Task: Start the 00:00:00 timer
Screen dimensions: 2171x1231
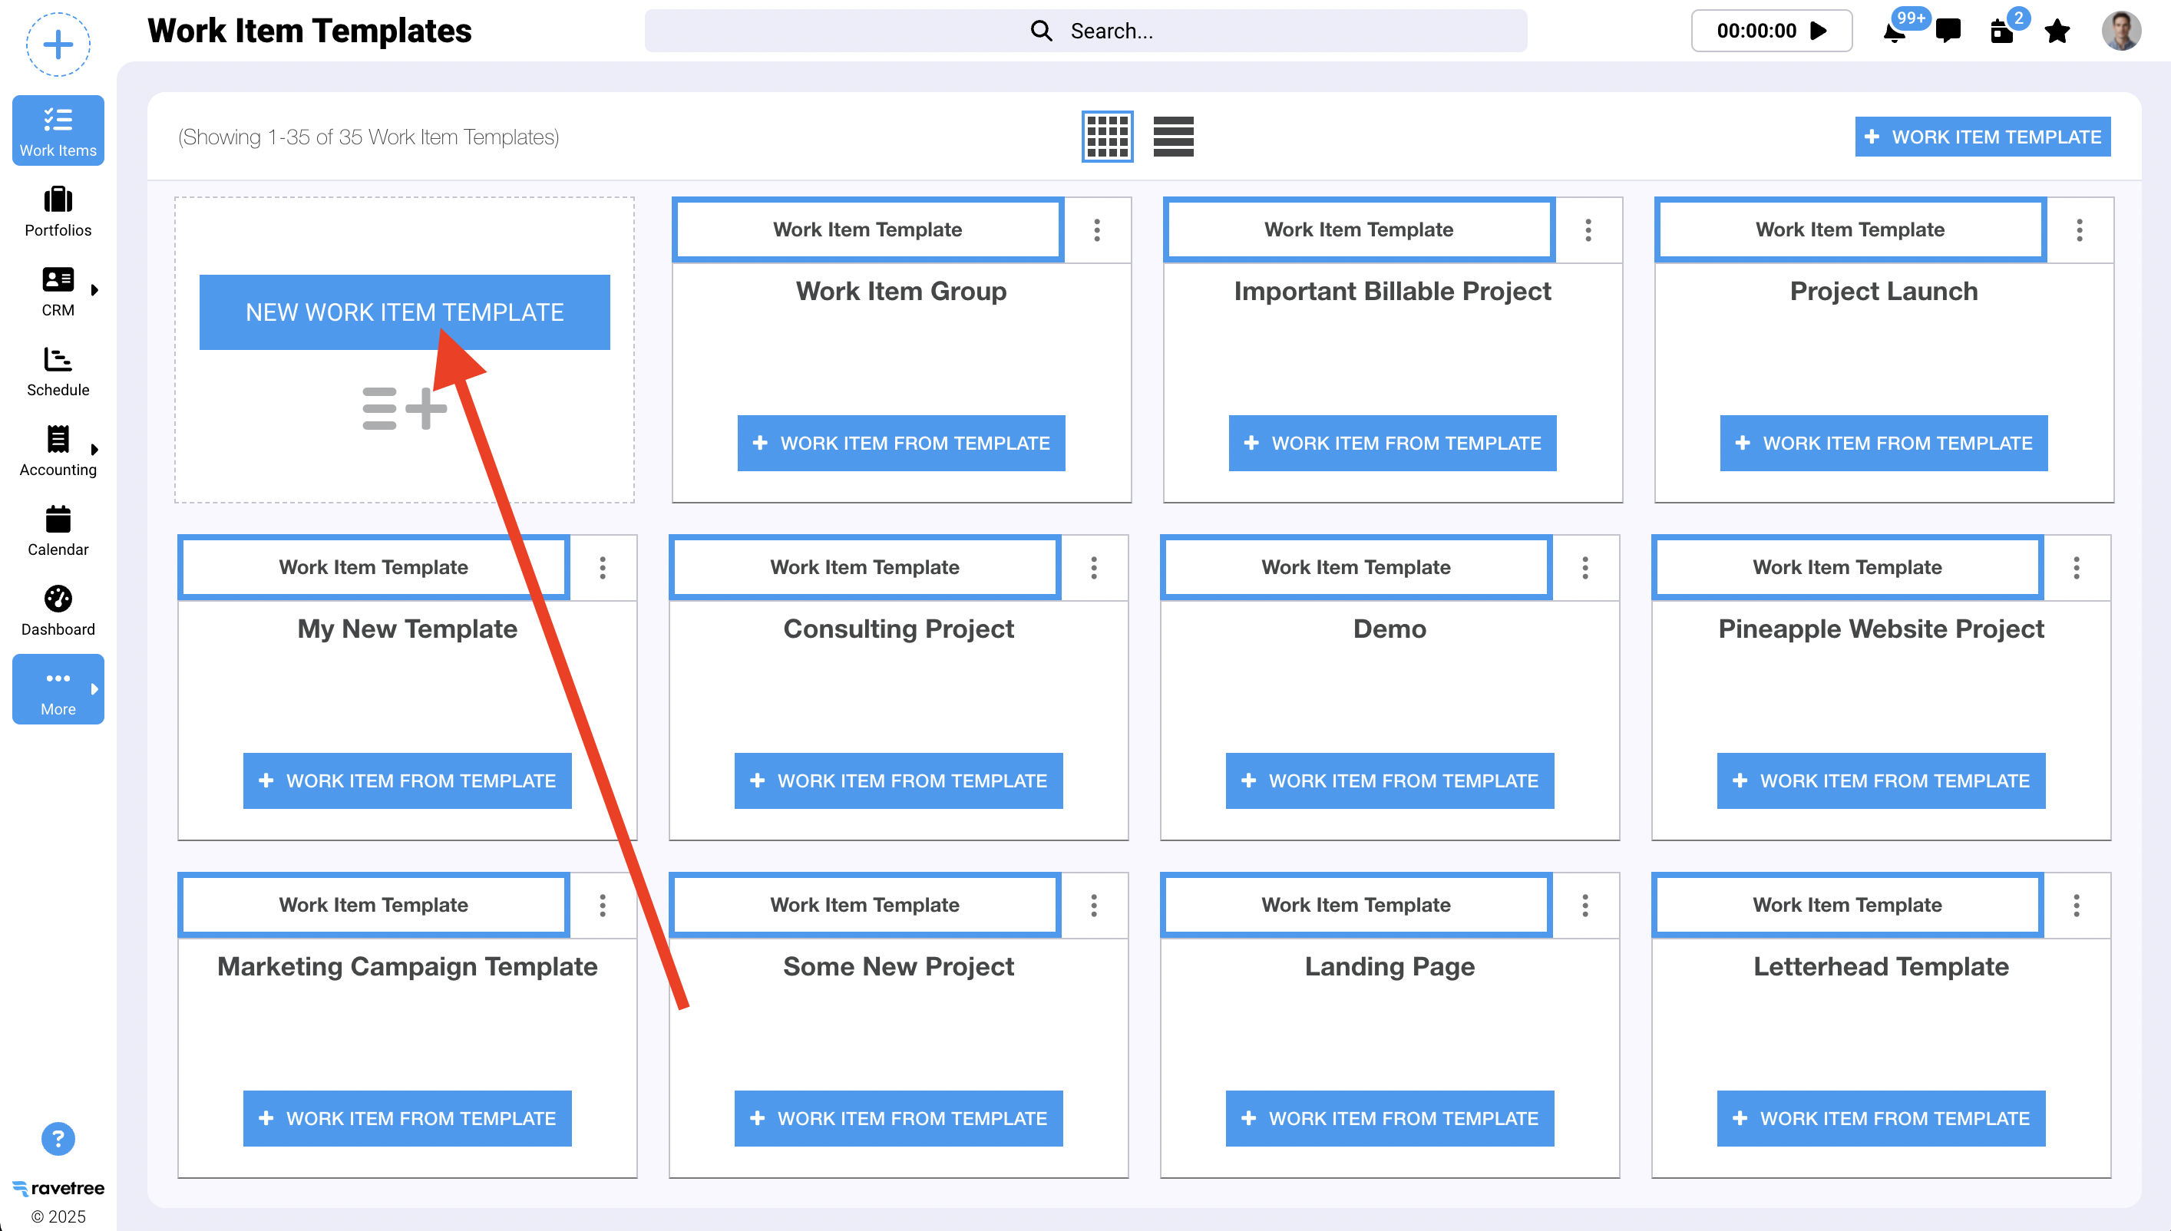Action: coord(1819,31)
